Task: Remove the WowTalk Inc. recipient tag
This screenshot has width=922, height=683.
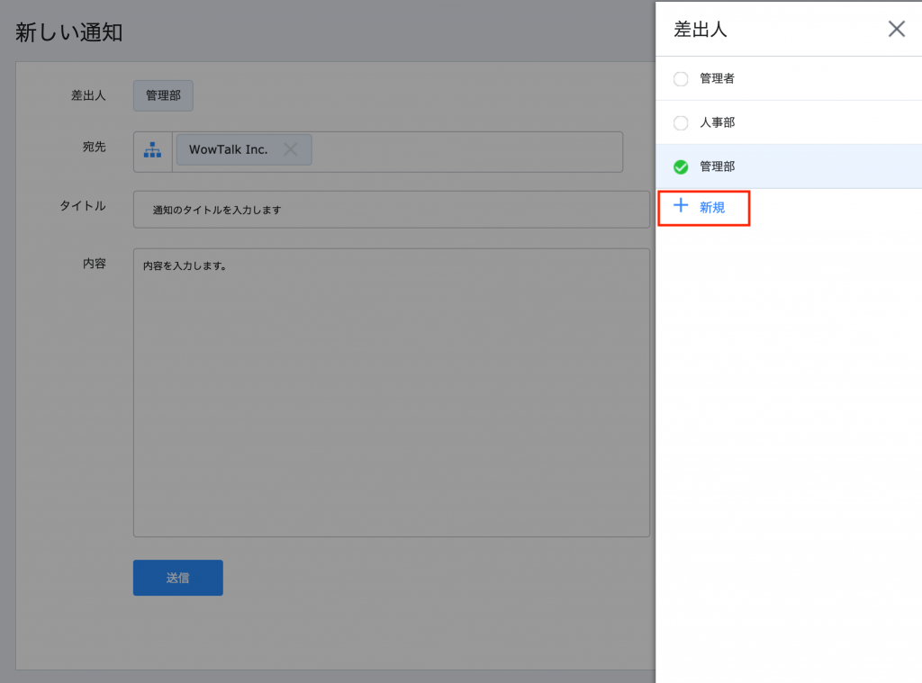Action: coord(290,149)
